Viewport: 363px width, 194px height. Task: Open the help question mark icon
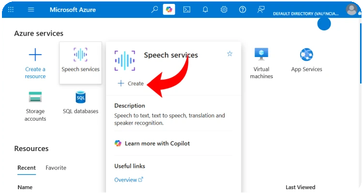click(x=242, y=10)
